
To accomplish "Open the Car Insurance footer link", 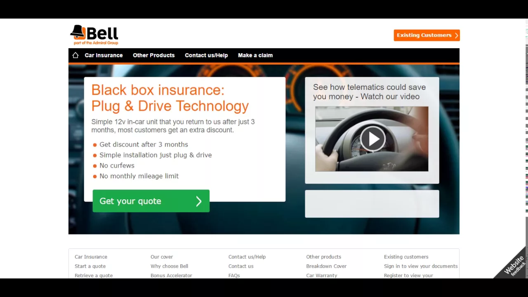I will pos(91,257).
